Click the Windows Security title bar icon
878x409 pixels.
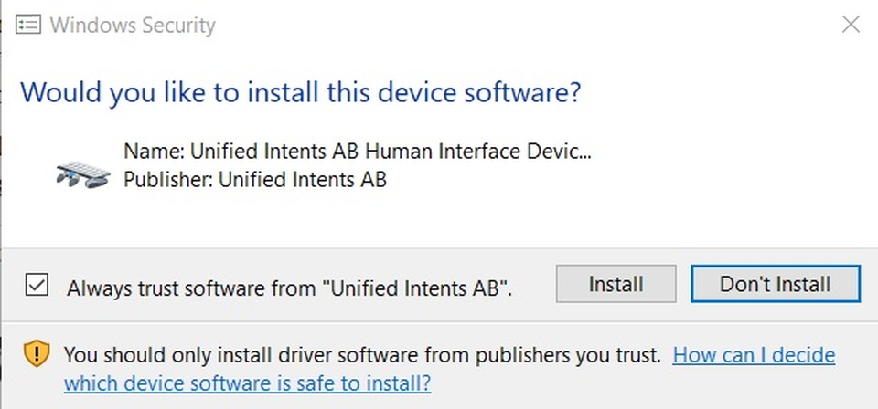[28, 25]
